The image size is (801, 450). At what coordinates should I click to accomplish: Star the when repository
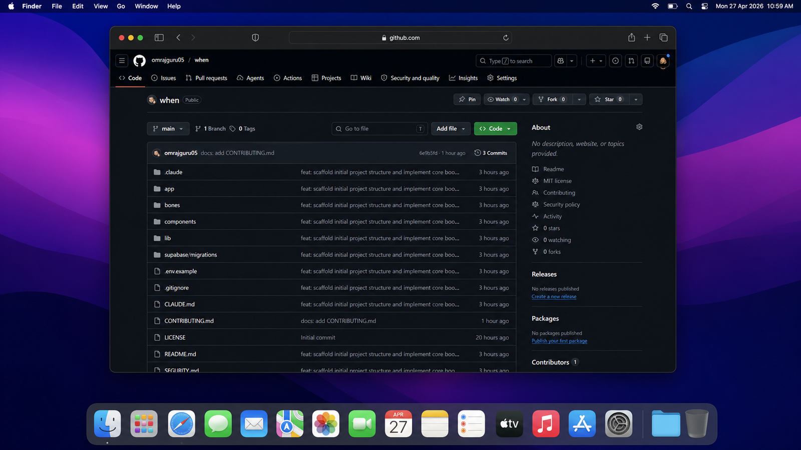609,99
